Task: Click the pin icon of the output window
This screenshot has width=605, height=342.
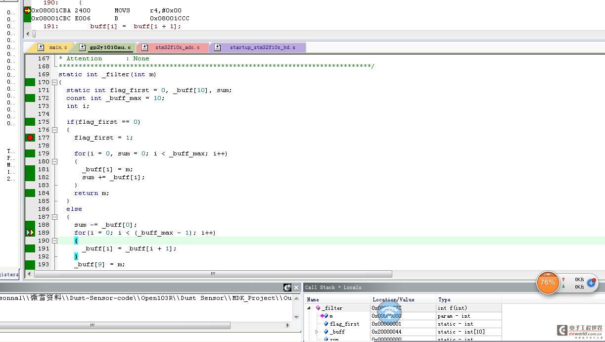Action: 287,288
